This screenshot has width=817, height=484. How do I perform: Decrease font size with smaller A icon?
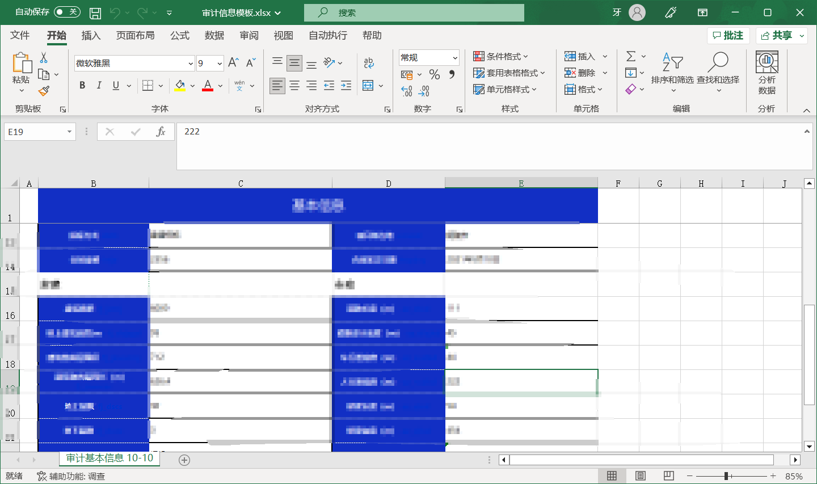tap(251, 63)
